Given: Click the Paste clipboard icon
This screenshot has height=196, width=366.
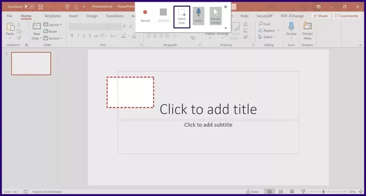Looking at the screenshot, I should click(x=10, y=27).
